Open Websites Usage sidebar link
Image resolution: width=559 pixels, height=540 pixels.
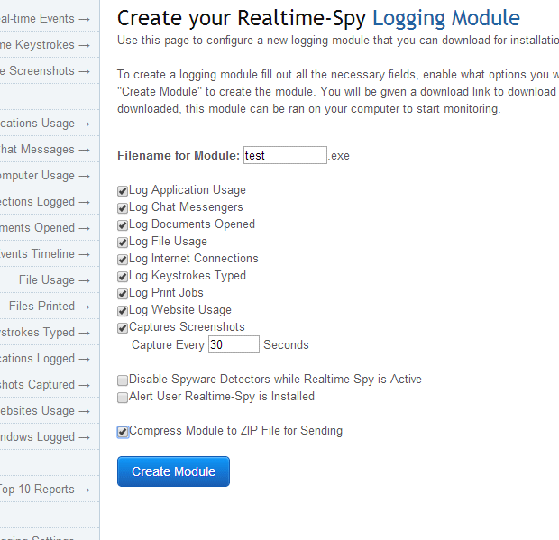click(x=45, y=410)
